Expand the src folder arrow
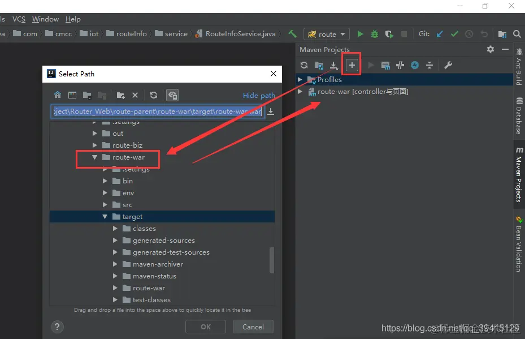Screen dimensions: 525x339 tap(105, 204)
